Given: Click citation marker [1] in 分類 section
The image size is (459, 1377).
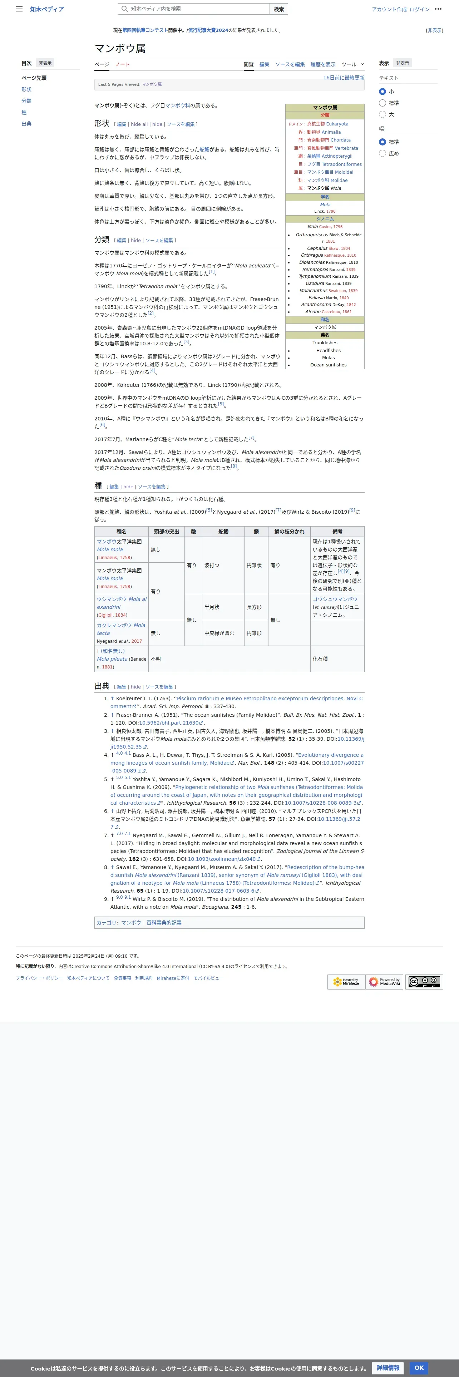Looking at the screenshot, I should click(x=212, y=272).
